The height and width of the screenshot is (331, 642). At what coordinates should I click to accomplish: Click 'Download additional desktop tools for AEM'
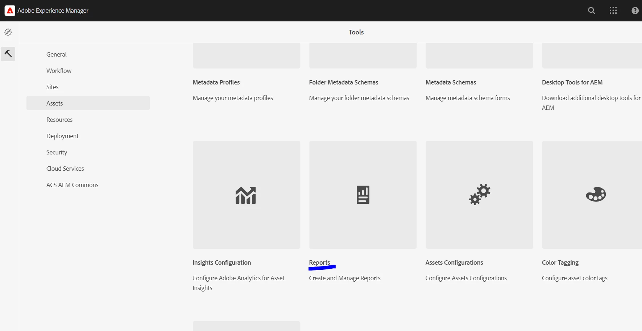coord(591,103)
